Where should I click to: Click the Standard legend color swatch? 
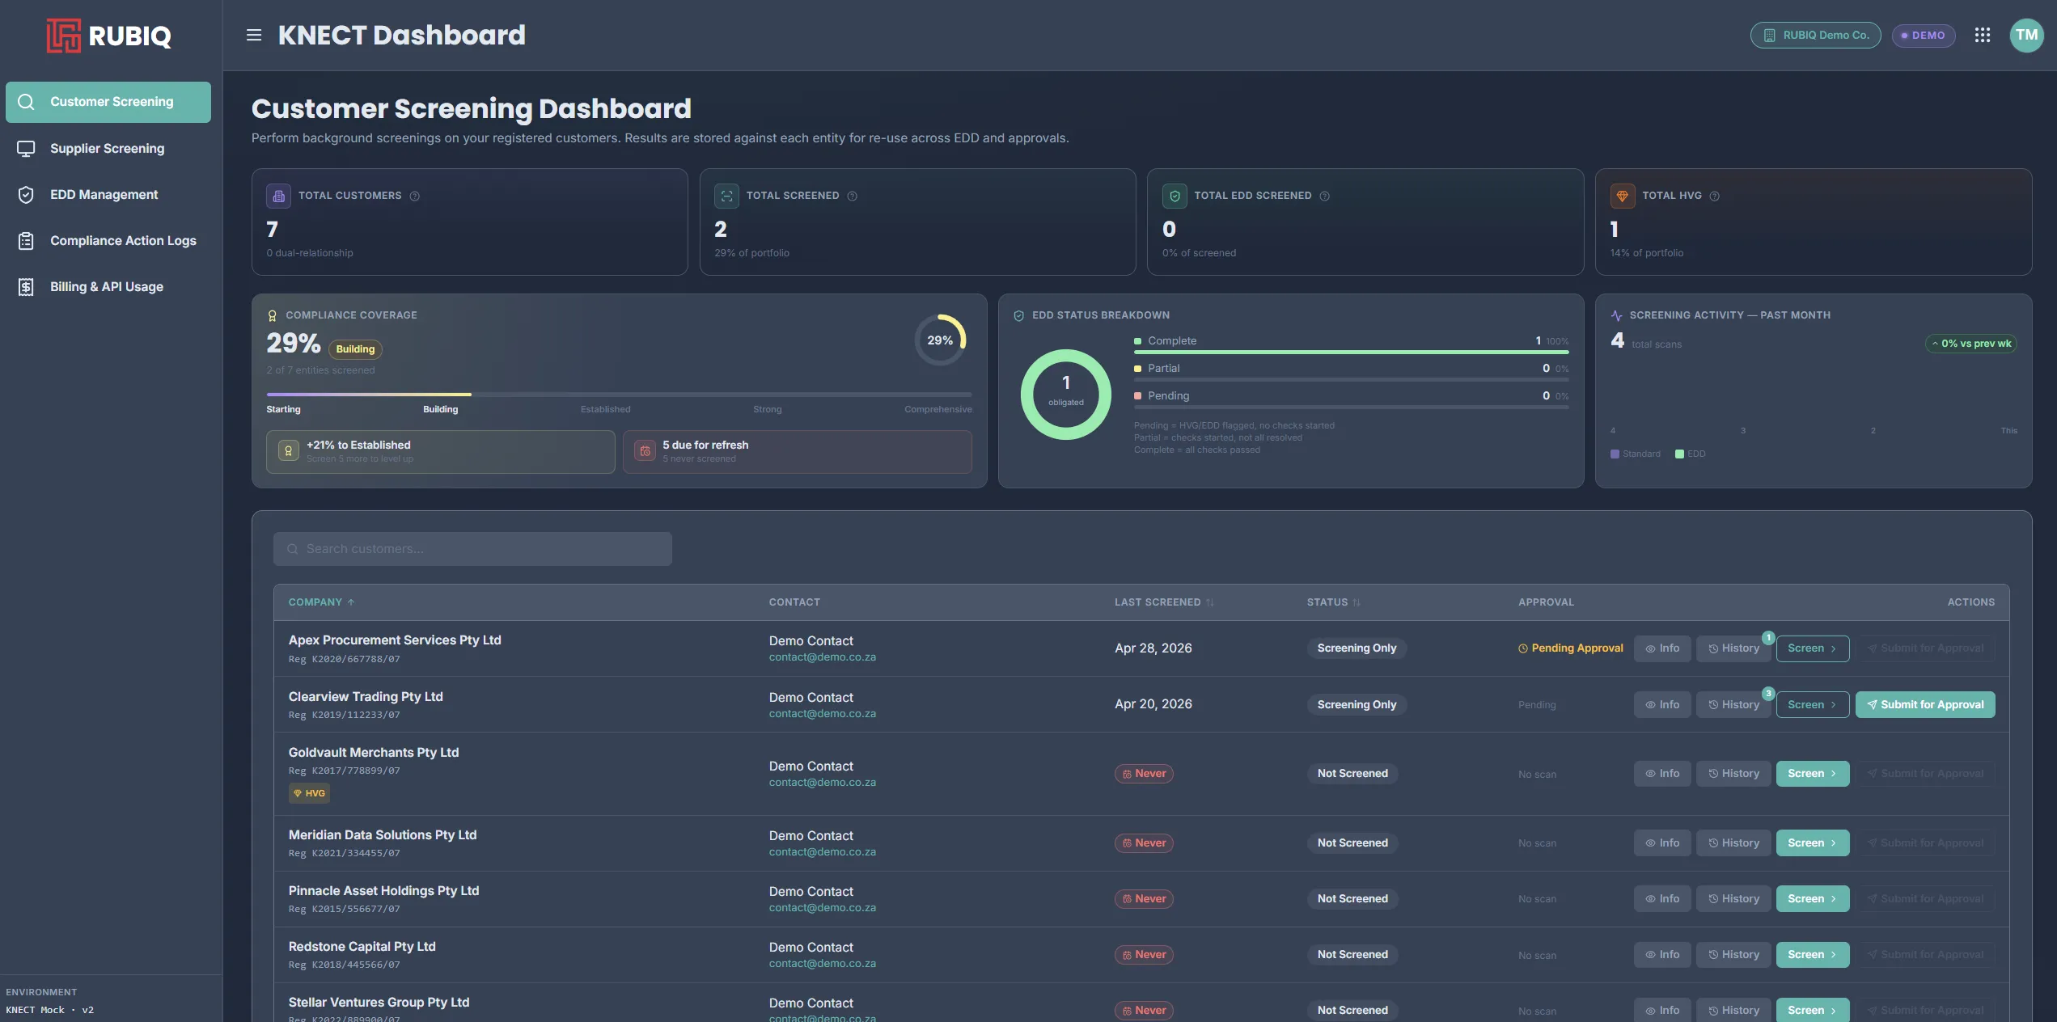(x=1615, y=454)
